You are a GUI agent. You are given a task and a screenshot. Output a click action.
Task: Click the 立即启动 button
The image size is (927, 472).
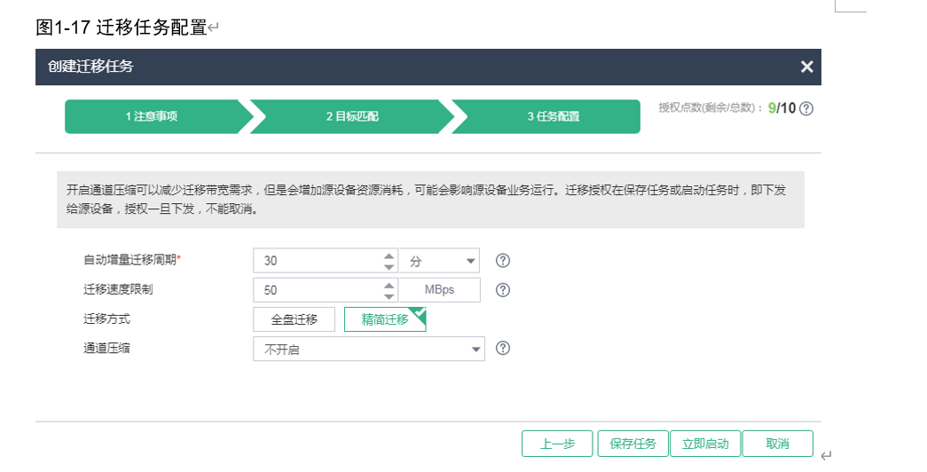705,444
